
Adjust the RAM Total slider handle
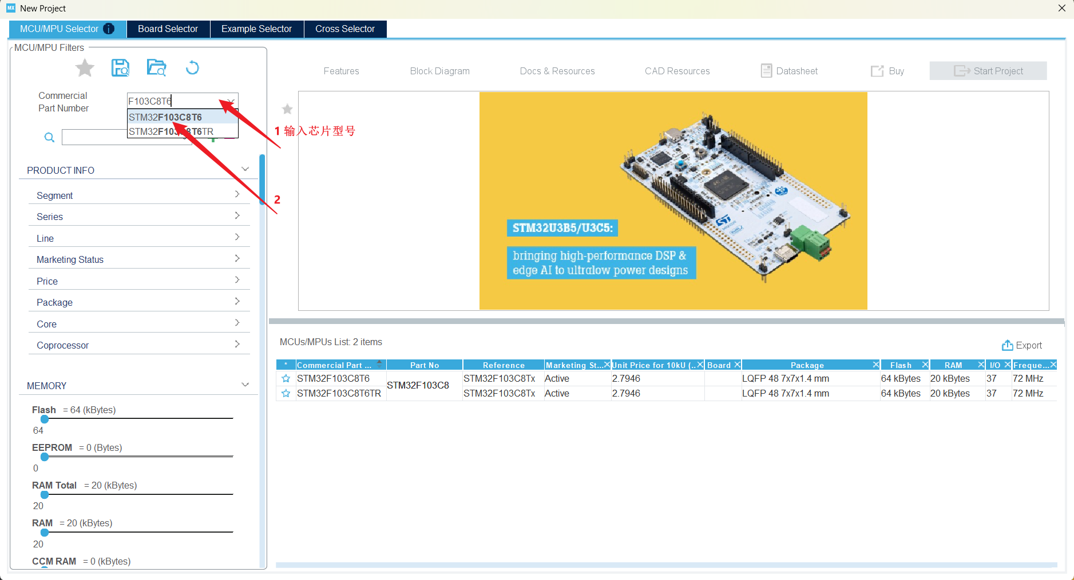pyautogui.click(x=45, y=494)
